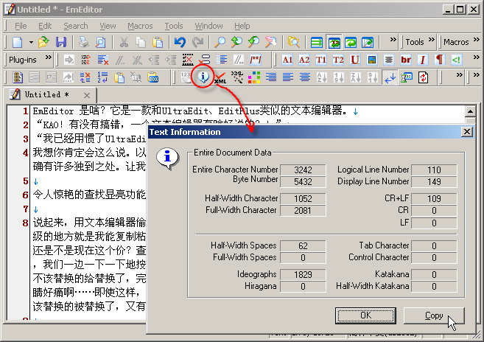Open the Edit menu
The width and height of the screenshot is (484, 342).
click(x=45, y=26)
